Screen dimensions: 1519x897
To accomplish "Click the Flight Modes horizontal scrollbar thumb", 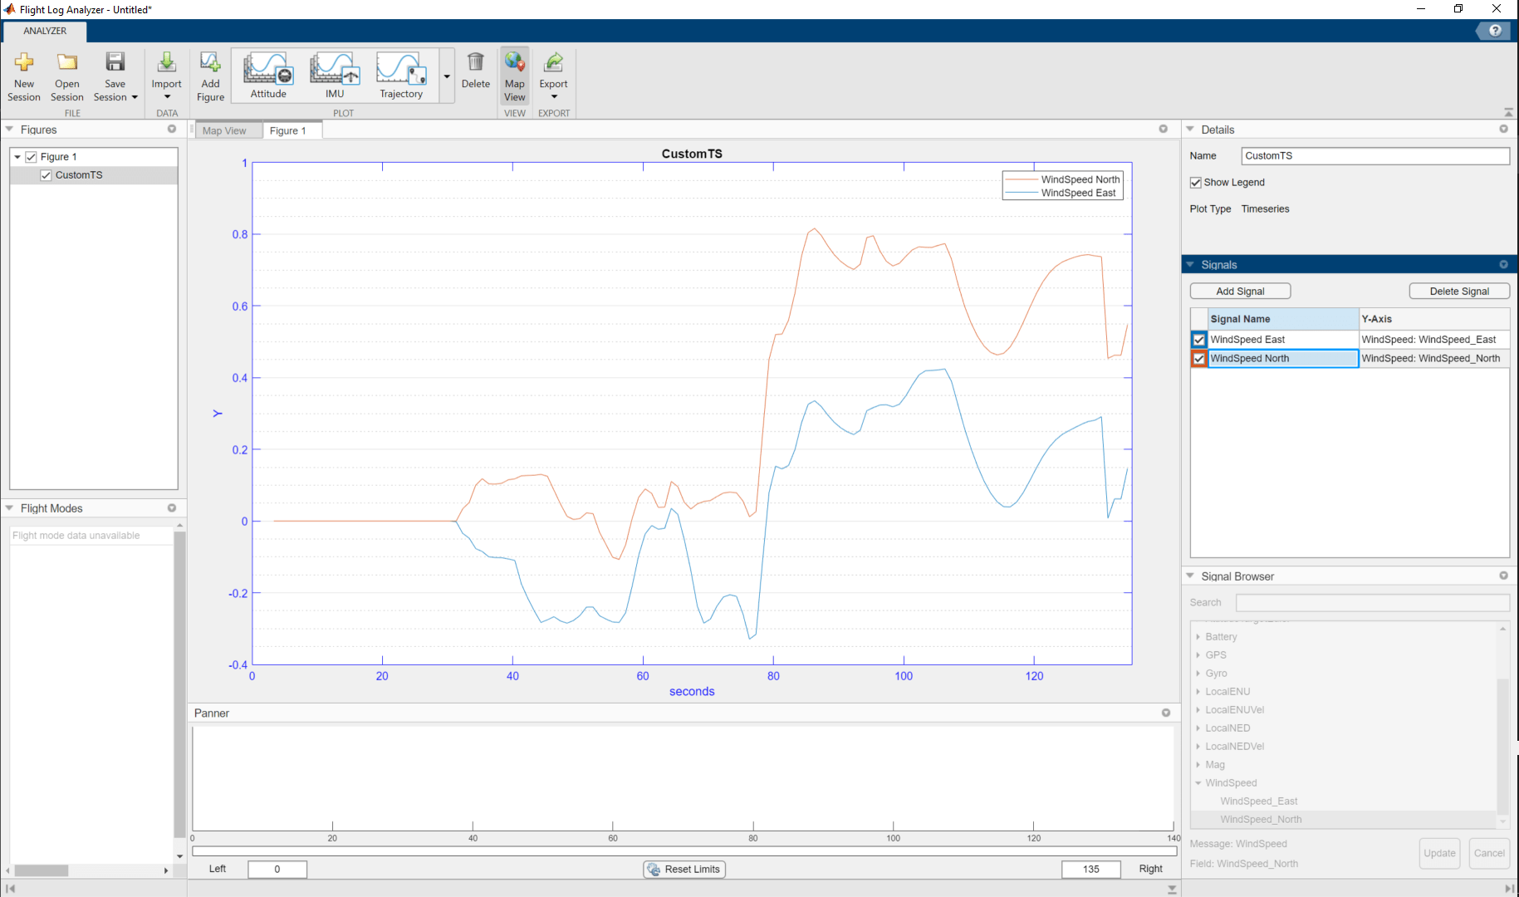I will click(x=42, y=870).
